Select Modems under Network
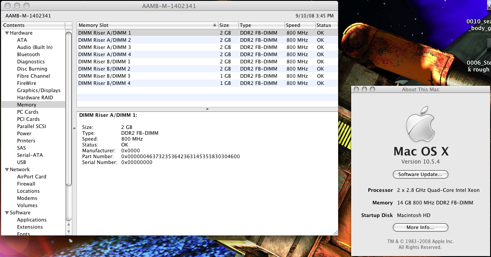Viewport: 491px width, 257px height. 27,199
